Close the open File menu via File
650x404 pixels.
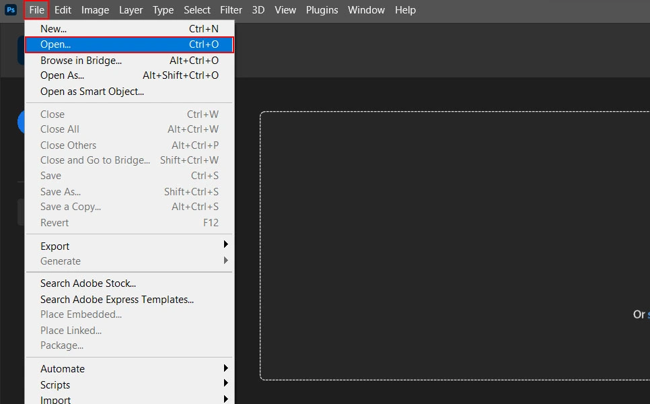36,10
